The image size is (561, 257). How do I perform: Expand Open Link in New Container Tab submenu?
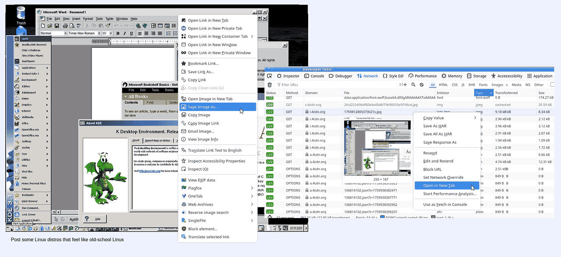coord(218,36)
